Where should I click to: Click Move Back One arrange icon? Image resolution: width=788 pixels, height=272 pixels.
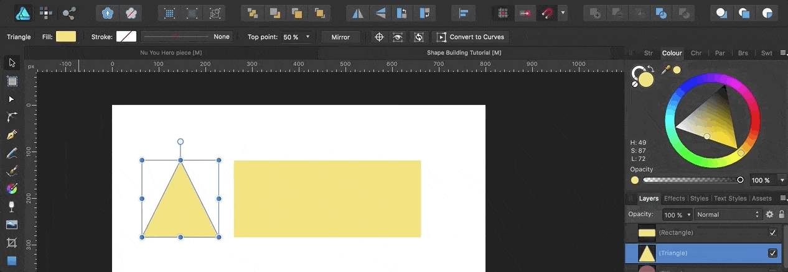[274, 12]
